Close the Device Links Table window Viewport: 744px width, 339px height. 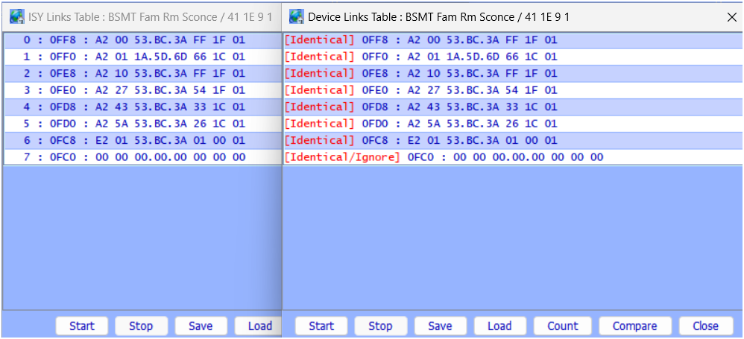[731, 17]
